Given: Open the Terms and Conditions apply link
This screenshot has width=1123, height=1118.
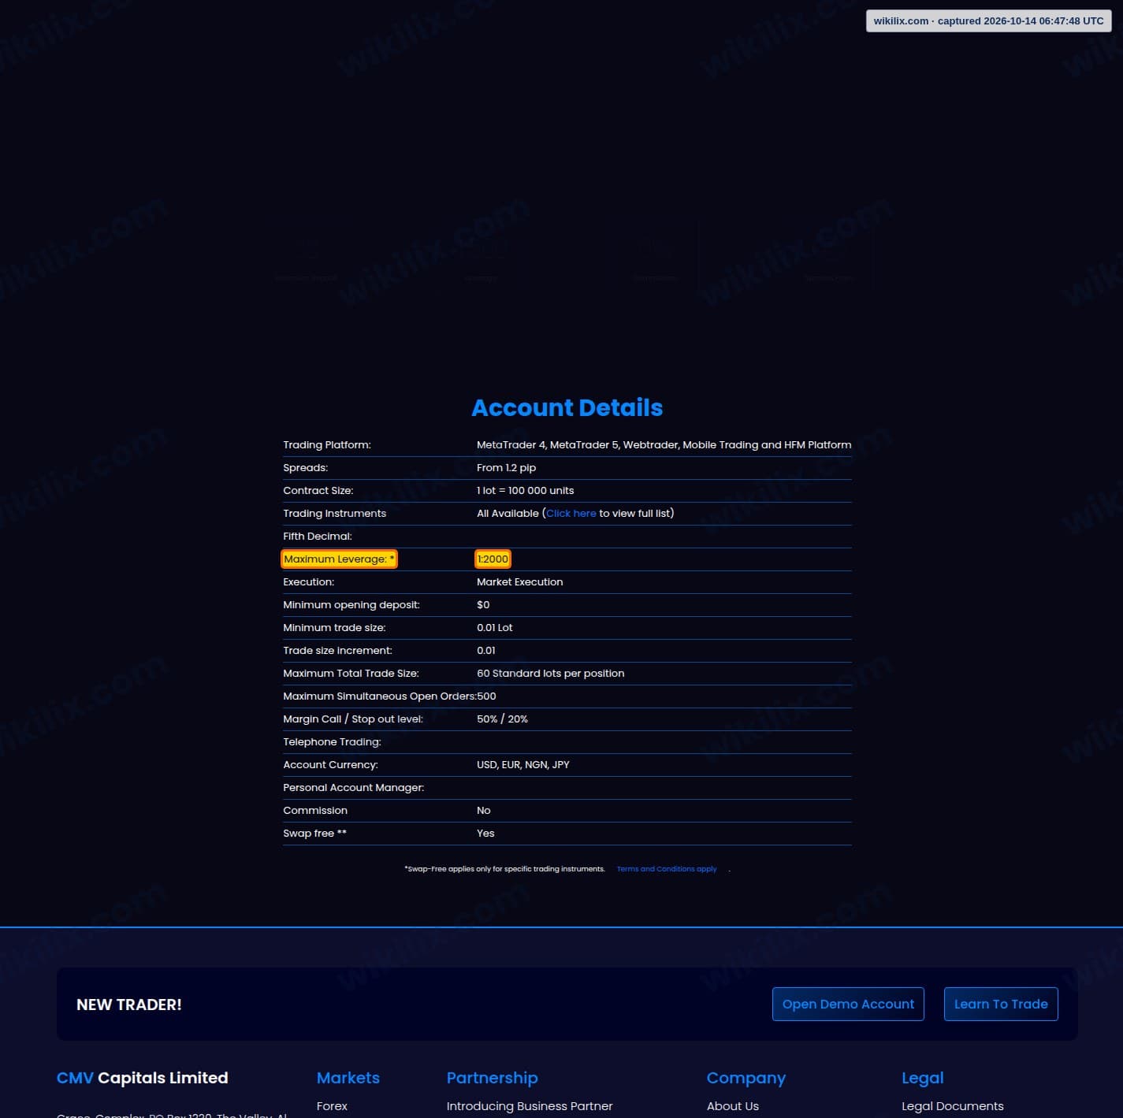Looking at the screenshot, I should tap(667, 869).
